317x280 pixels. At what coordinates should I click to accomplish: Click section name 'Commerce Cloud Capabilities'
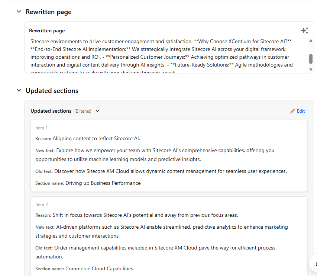[x=99, y=269]
